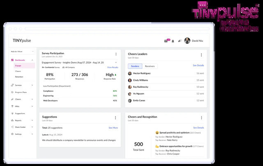Click the Confidential Survey key icon
Image resolution: width=263 pixels, height=166 pixels.
click(43, 67)
